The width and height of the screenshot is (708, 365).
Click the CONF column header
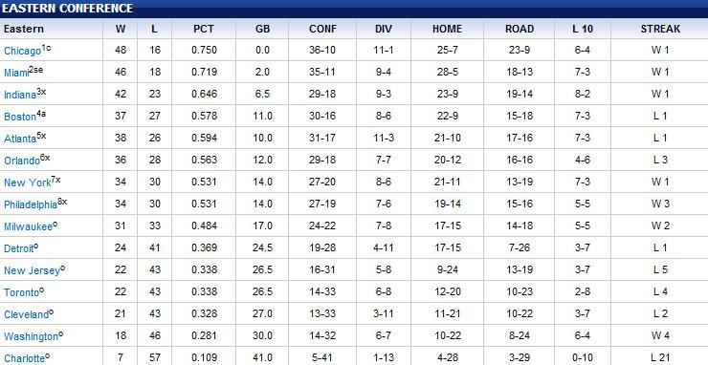click(322, 29)
